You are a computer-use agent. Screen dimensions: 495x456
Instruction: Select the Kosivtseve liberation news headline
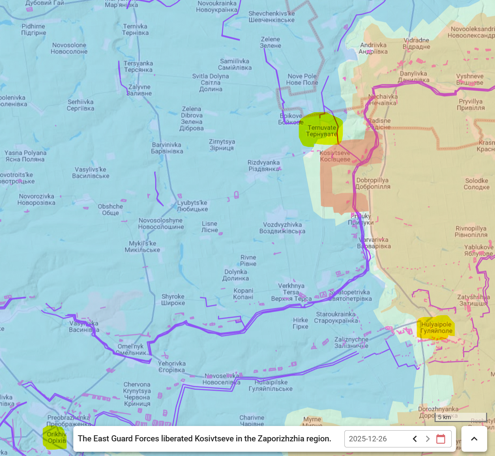pyautogui.click(x=205, y=438)
